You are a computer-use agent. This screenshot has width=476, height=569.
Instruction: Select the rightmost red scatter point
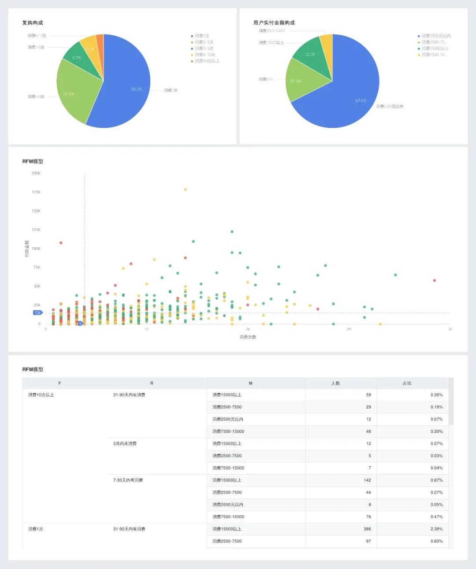coord(435,280)
